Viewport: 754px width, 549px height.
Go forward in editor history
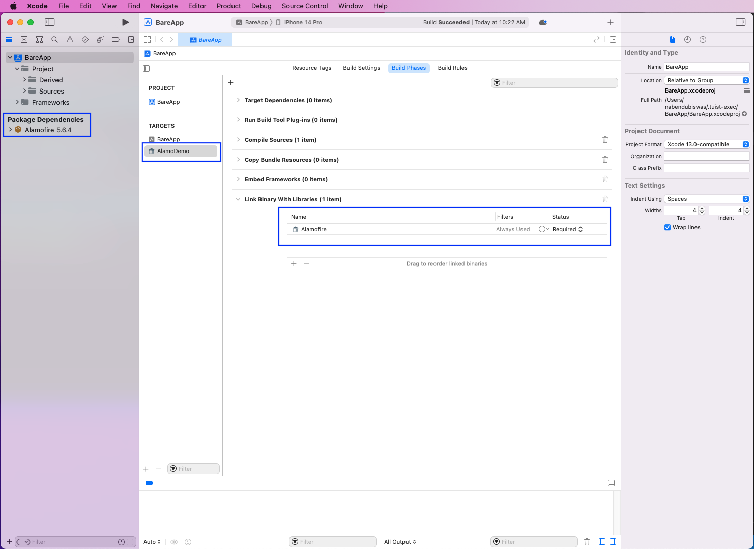pos(171,40)
